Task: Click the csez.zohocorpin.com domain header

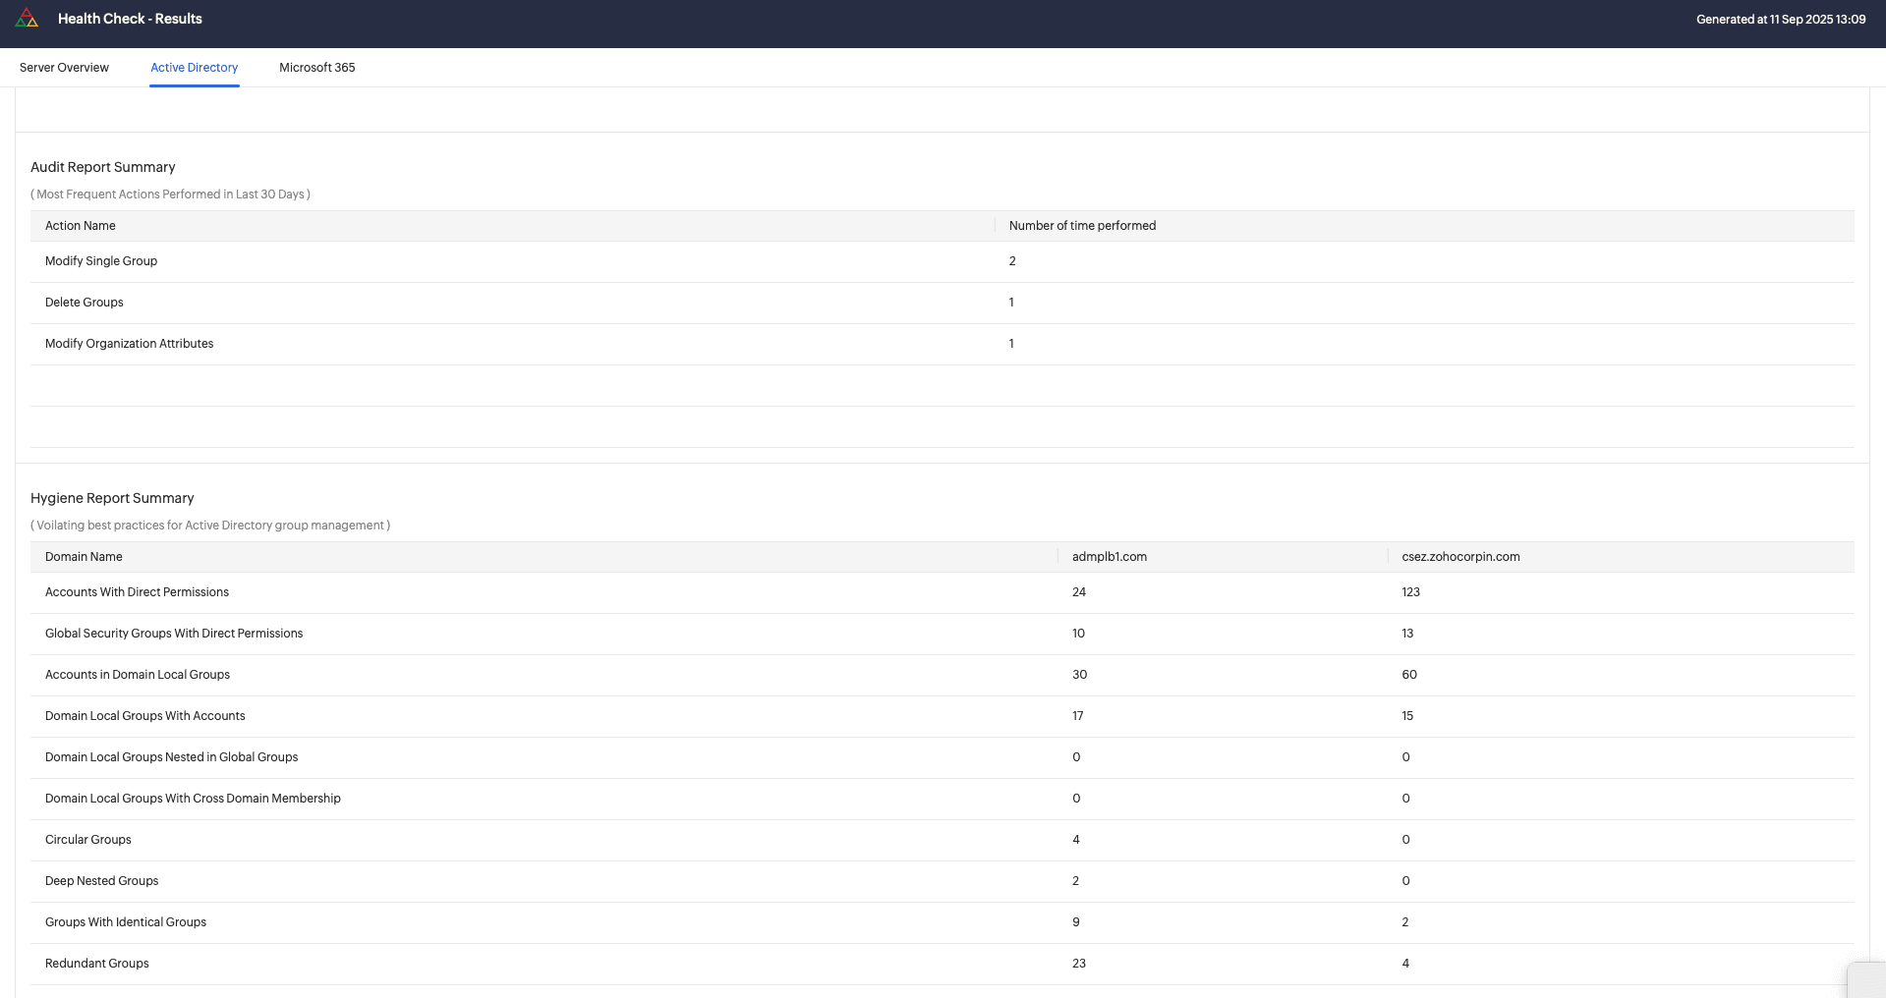Action: [x=1459, y=556]
